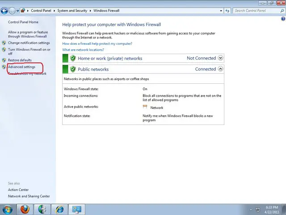Viewport: 286px width, 215px height.
Task: Click Restore defaults link
Action: [x=20, y=60]
